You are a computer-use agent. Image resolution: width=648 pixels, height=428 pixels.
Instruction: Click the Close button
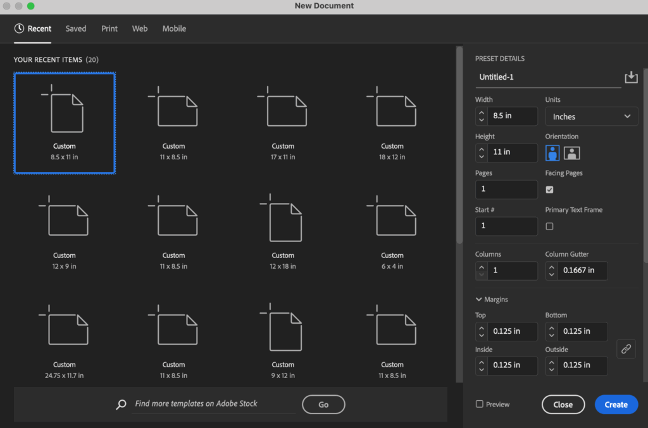pos(563,405)
